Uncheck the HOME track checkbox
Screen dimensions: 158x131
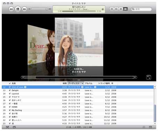(10, 107)
